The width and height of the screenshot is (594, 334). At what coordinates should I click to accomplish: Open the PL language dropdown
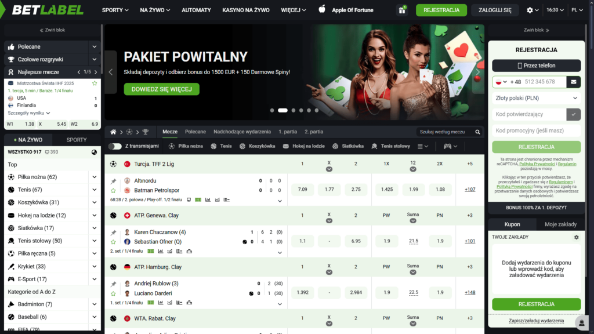(x=577, y=10)
